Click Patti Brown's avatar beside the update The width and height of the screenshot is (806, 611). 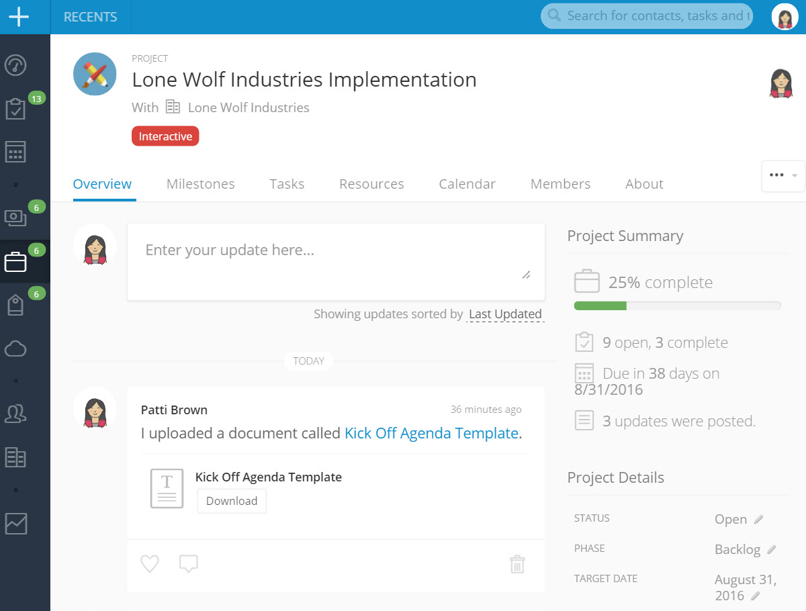[x=95, y=409]
